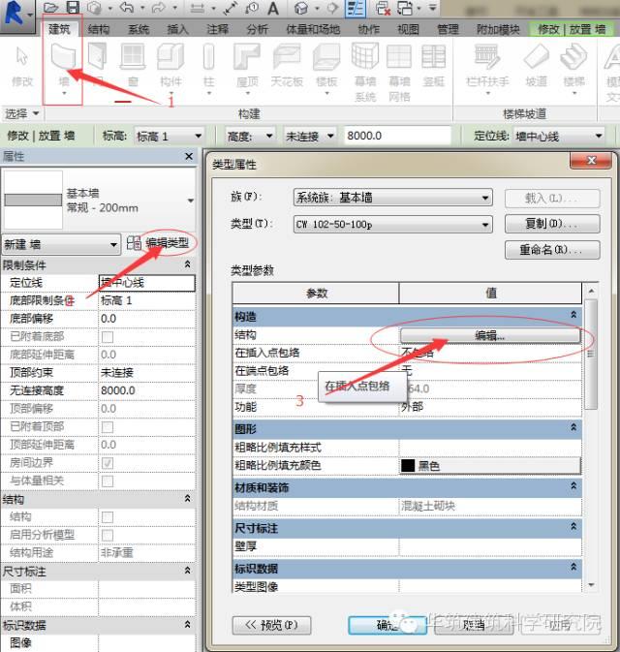Click the 天花板 (Ceiling) tool icon
The width and height of the screenshot is (620, 652).
(287, 62)
